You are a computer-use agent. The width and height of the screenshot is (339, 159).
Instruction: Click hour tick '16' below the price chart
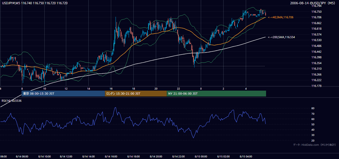[111, 89]
